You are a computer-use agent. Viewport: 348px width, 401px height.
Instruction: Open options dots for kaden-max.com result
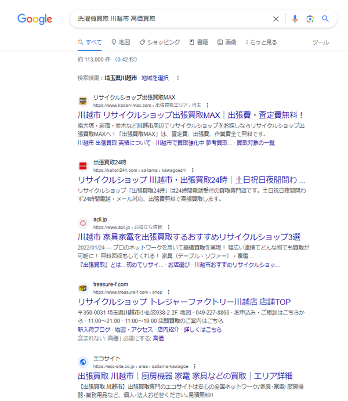[x=208, y=106]
